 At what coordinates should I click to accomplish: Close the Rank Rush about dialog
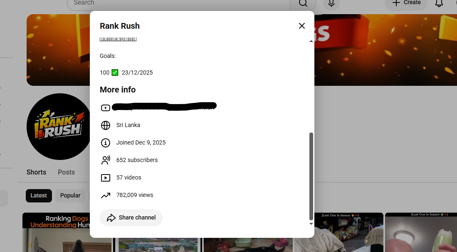[x=301, y=26]
